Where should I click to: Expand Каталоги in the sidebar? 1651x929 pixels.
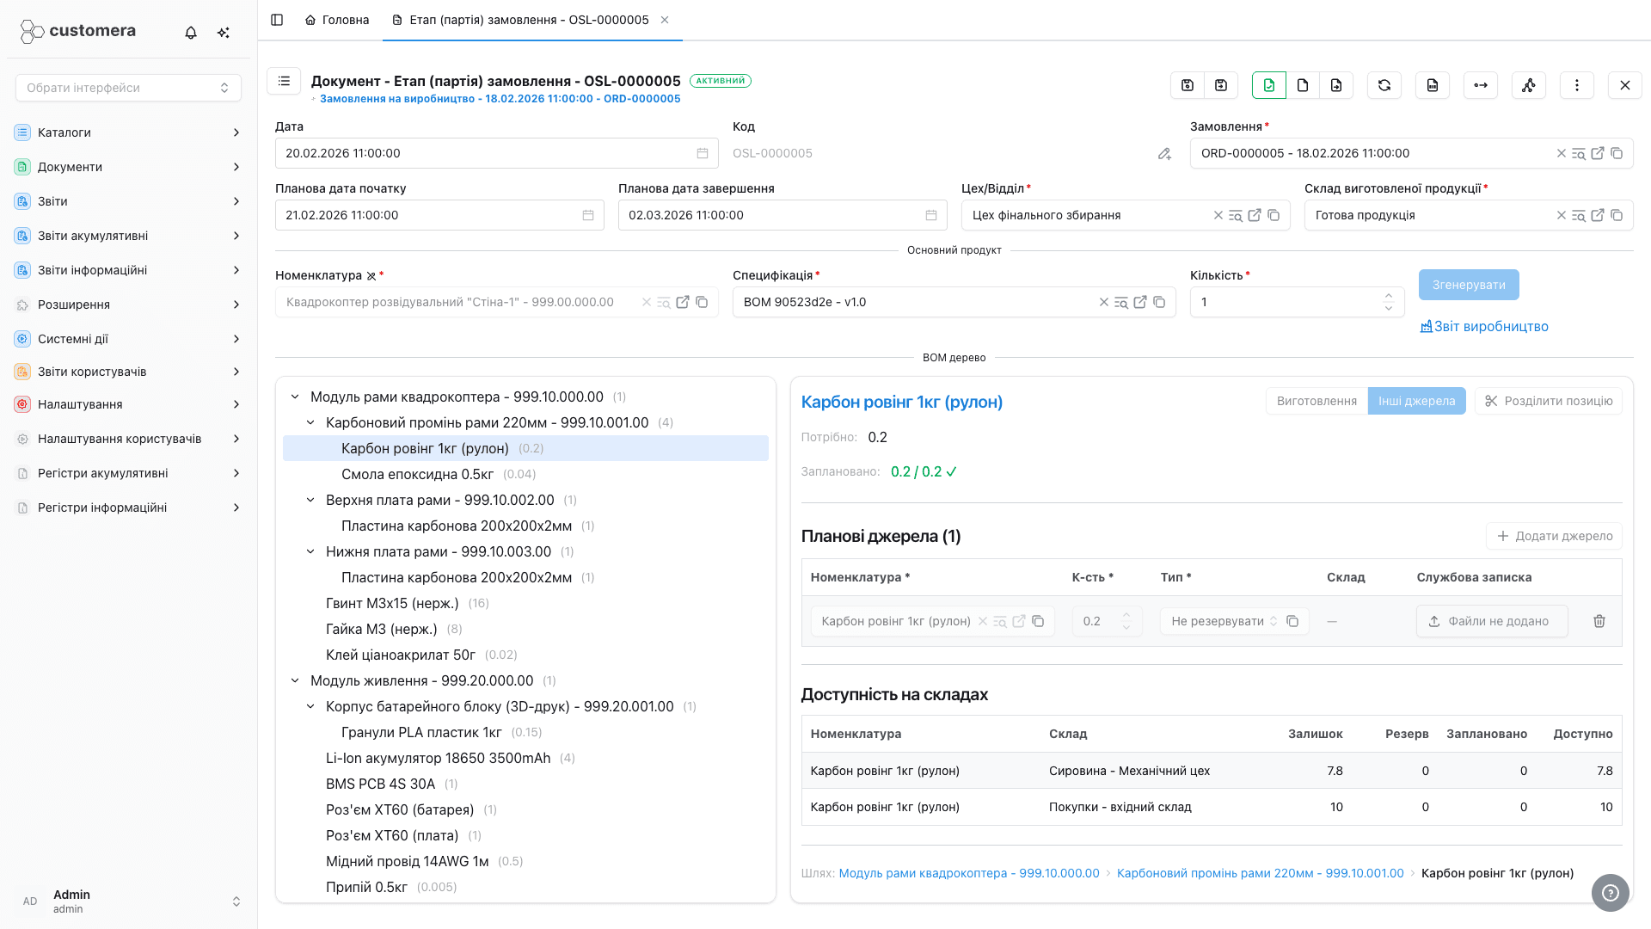pyautogui.click(x=128, y=132)
